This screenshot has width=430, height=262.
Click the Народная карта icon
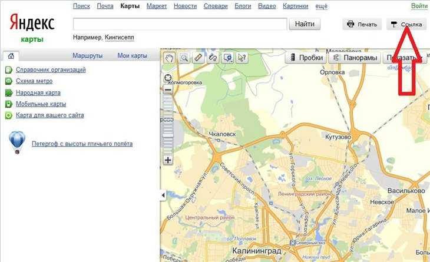click(x=8, y=92)
